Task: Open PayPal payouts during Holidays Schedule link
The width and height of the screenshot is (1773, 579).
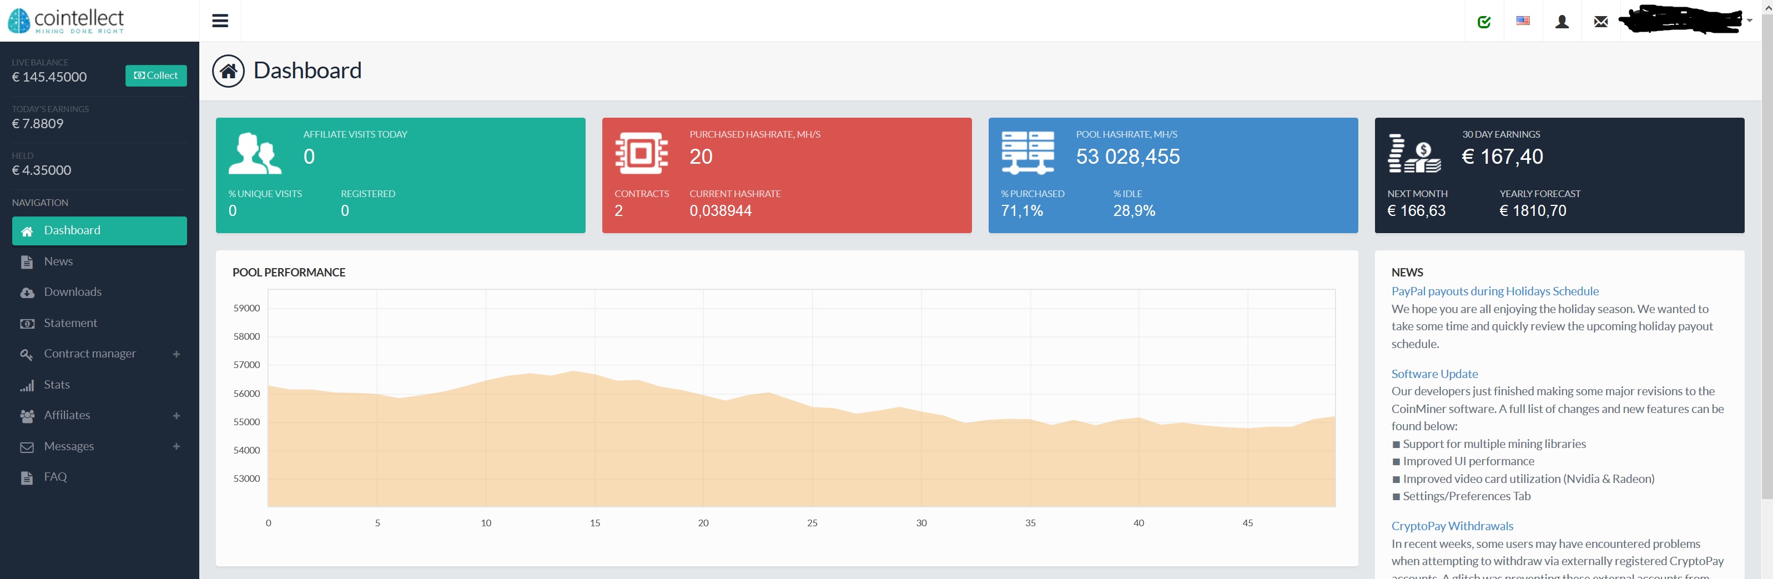Action: pos(1494,291)
